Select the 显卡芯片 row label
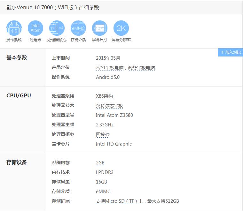 pyautogui.click(x=61, y=144)
